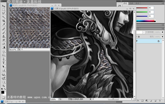Click the horizontal scrollbar thumb of main image
Screen dimensions: 165x104
pyautogui.click(x=113, y=99)
